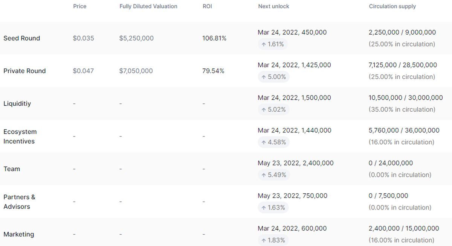Sort by the Price column header
This screenshot has height=246, width=452.
pyautogui.click(x=80, y=6)
